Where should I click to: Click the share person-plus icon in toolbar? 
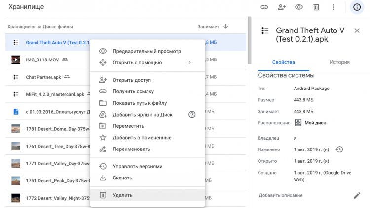[282, 7]
